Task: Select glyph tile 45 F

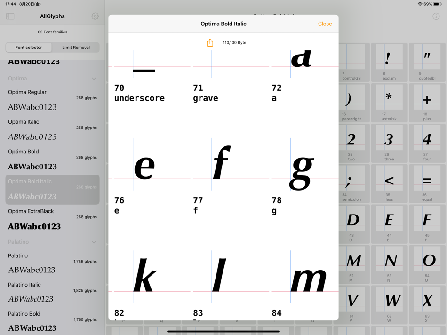Action: pos(427,224)
